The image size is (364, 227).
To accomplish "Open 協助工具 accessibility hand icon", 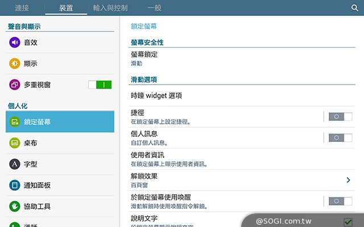I will tap(15, 206).
